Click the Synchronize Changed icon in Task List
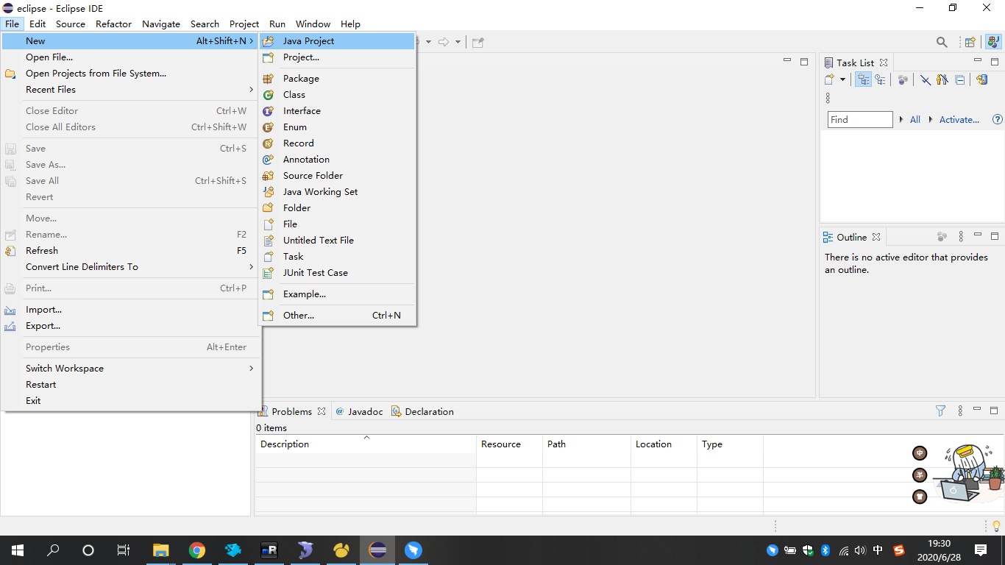1005x565 pixels. [x=982, y=79]
